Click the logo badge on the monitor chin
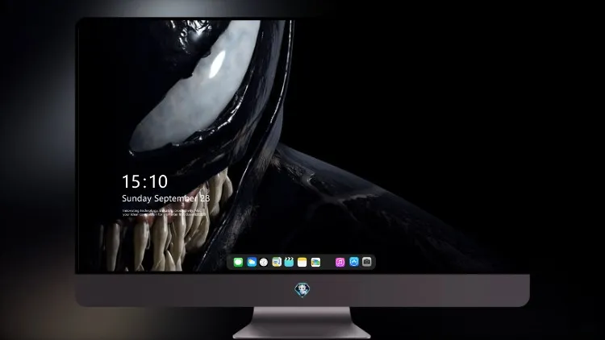The width and height of the screenshot is (605, 340). (302, 290)
